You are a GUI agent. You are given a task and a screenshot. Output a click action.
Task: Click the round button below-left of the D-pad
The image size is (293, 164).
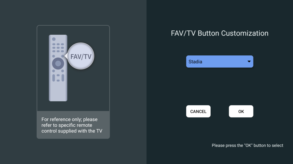coord(54,71)
